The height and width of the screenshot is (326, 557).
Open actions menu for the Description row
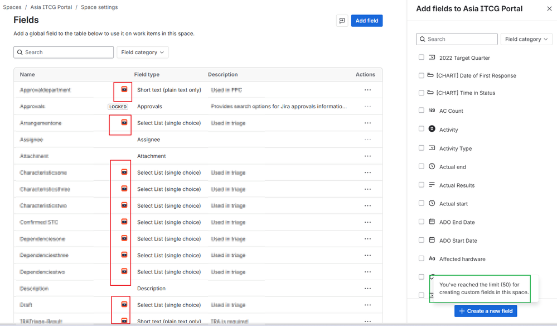tap(367, 288)
